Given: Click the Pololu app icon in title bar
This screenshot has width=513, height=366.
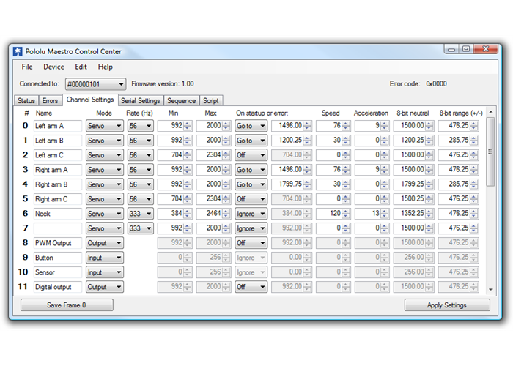Looking at the screenshot, I should click(x=18, y=52).
